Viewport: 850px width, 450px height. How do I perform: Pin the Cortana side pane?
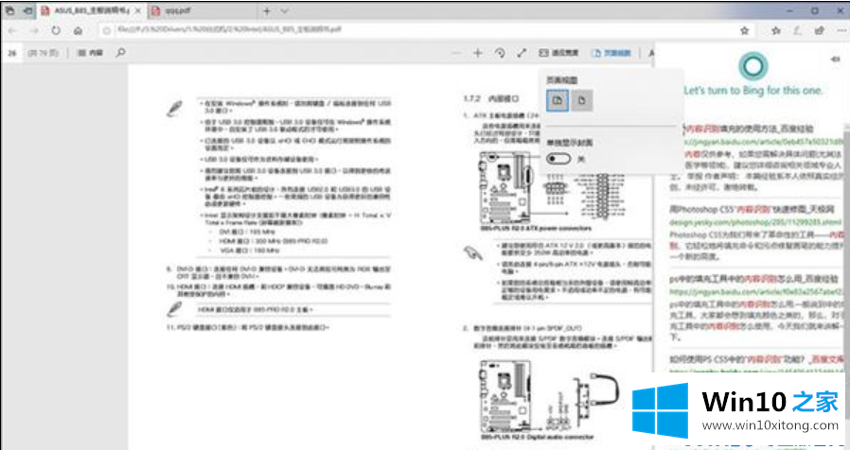(x=836, y=59)
